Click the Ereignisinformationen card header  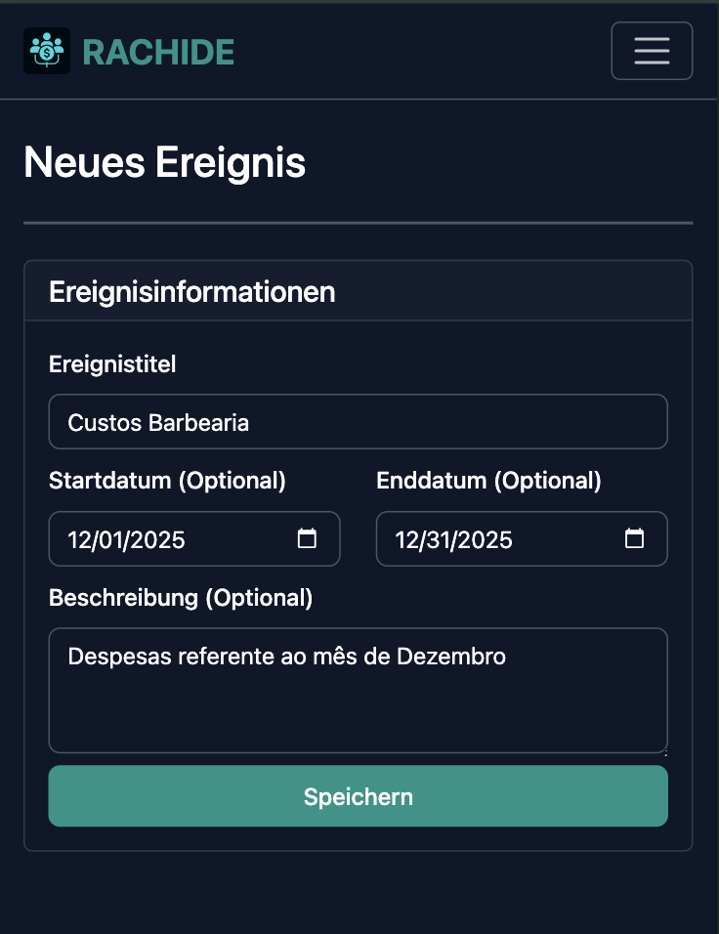(191, 291)
